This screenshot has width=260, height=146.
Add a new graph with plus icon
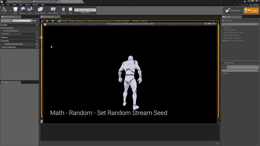[x=37, y=25]
